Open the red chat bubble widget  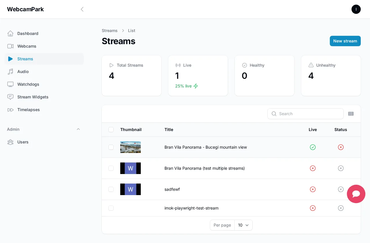click(x=356, y=194)
